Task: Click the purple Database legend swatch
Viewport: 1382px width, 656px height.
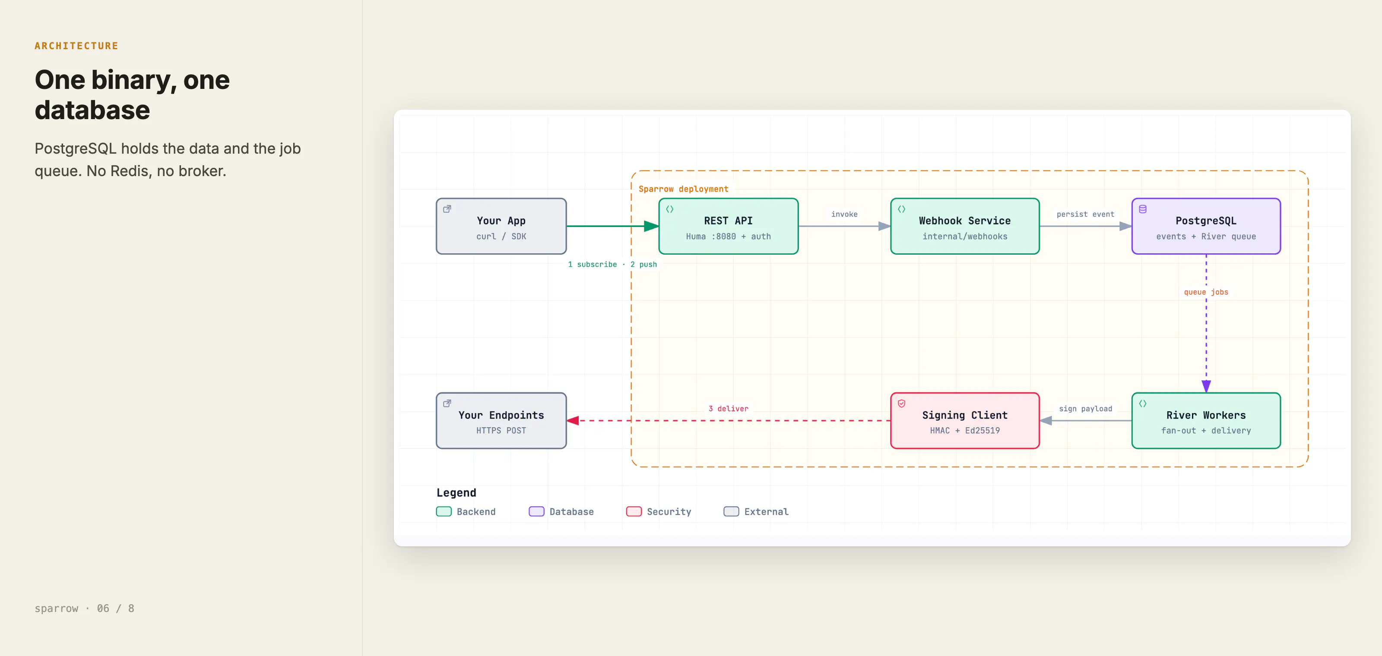Action: (536, 511)
